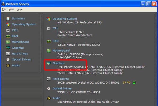The width and height of the screenshot is (158, 106).
Task: Open Optical Drives section in sidebar
Action: [x=21, y=59]
